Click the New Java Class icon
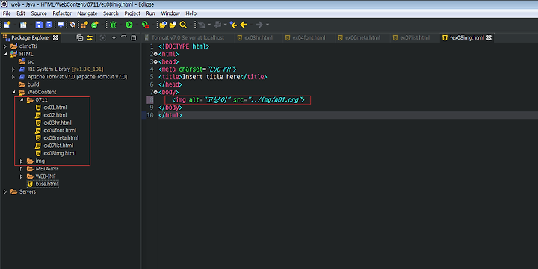 94,25
